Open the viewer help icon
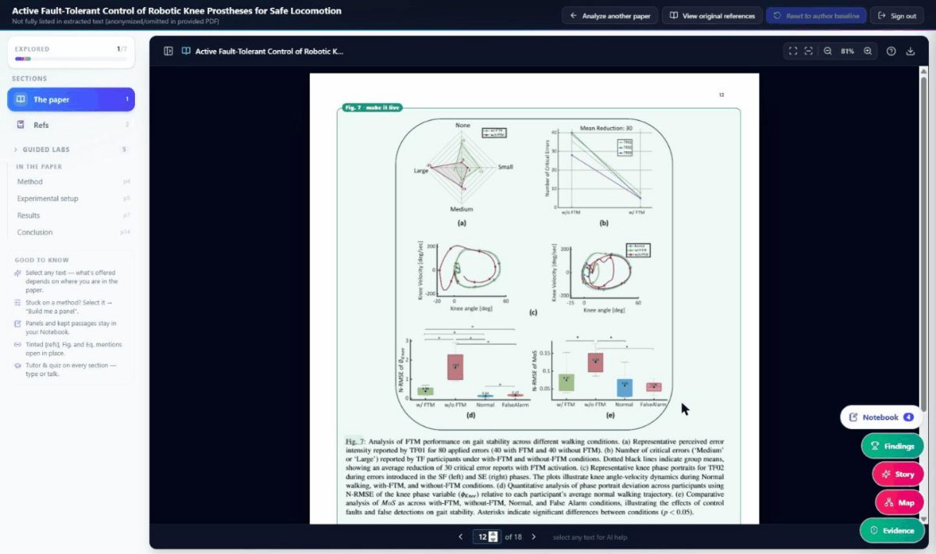Image resolution: width=936 pixels, height=554 pixels. pos(891,51)
